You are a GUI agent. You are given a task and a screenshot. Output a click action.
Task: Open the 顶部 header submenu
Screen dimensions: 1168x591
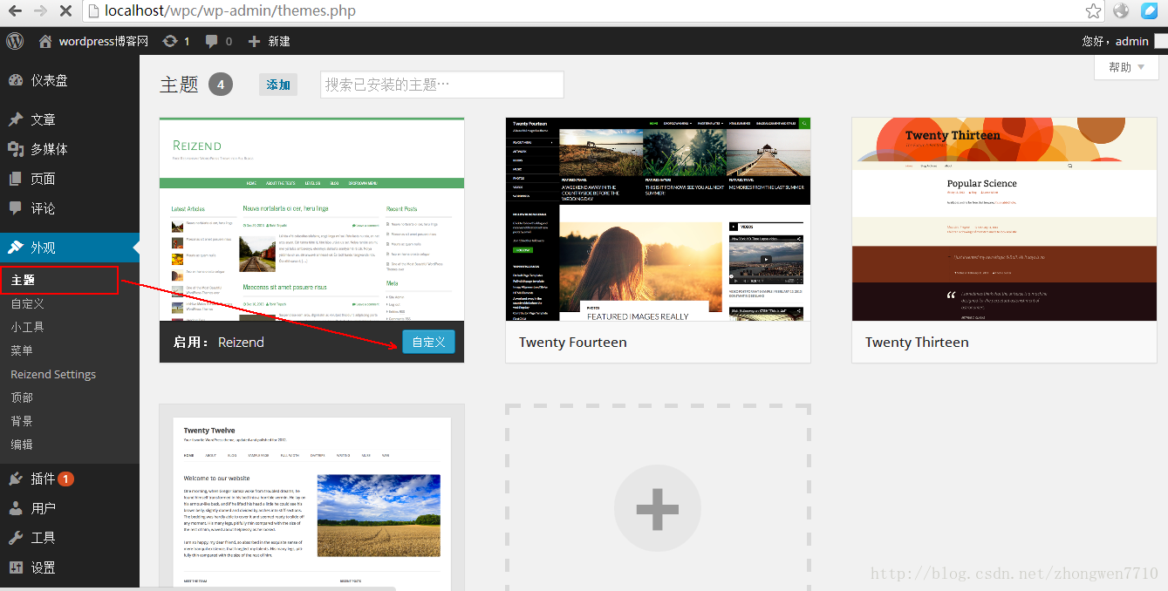(22, 397)
